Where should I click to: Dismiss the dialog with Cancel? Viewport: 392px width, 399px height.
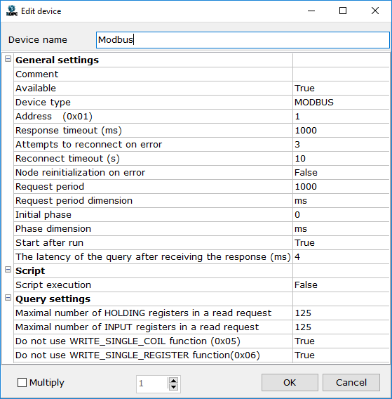[x=351, y=382]
